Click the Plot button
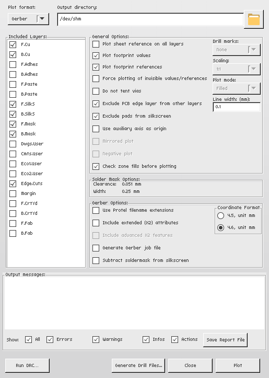Image resolution: width=269 pixels, height=378 pixels. click(238, 365)
